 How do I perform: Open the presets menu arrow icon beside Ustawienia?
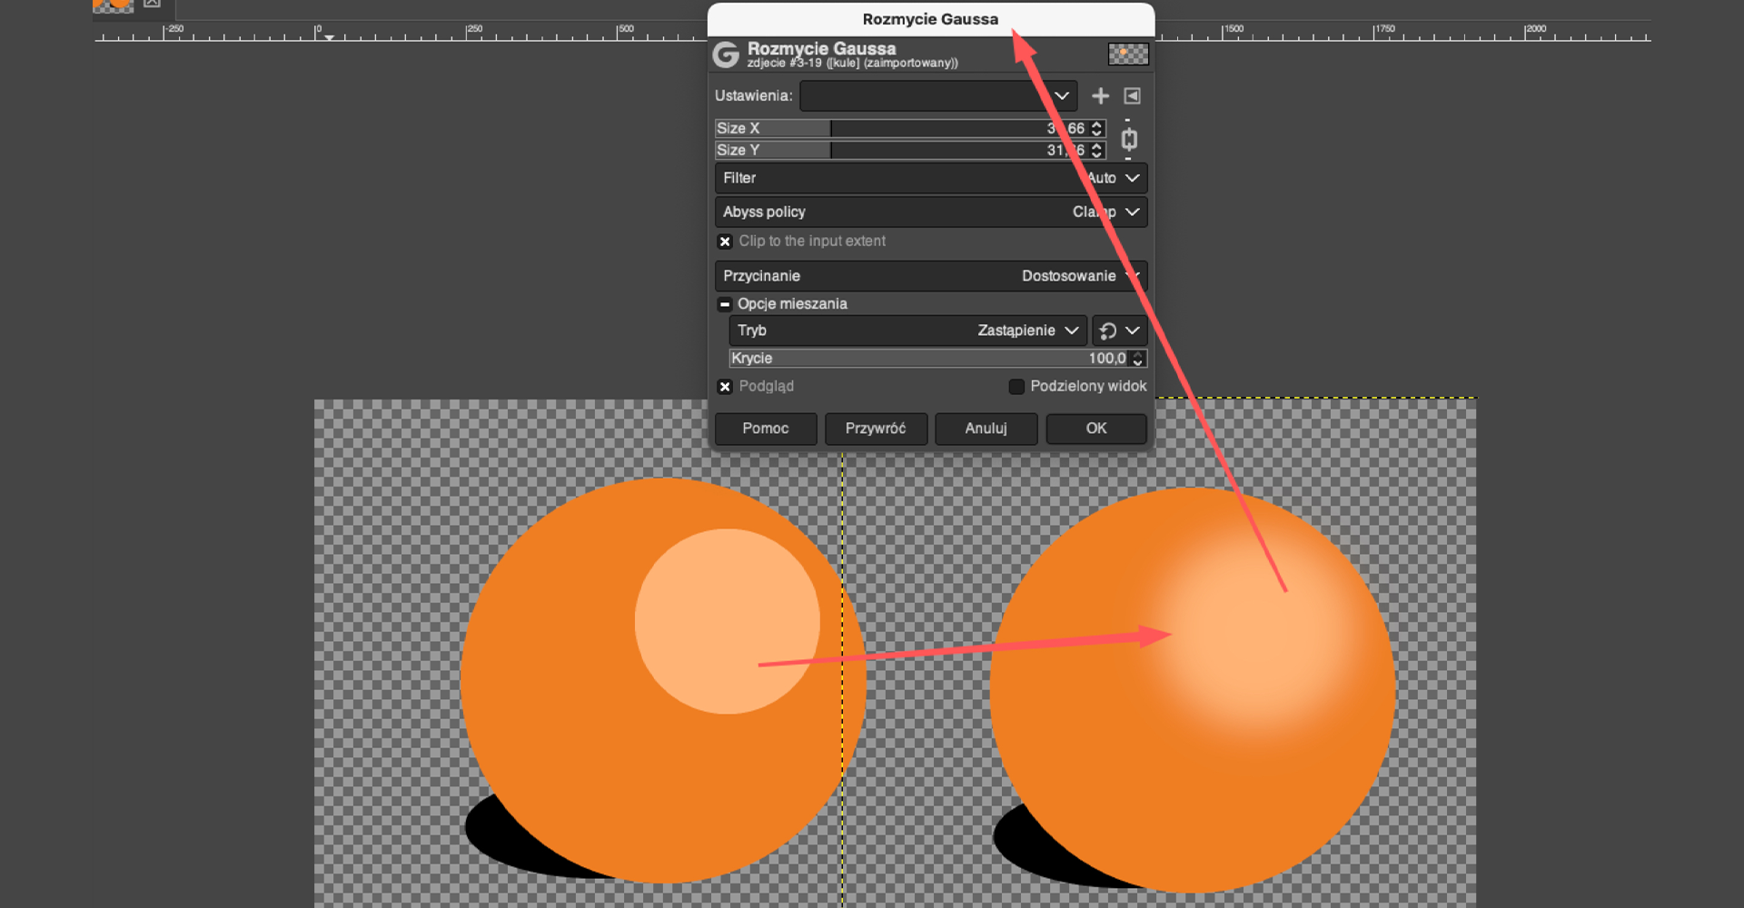[1132, 96]
